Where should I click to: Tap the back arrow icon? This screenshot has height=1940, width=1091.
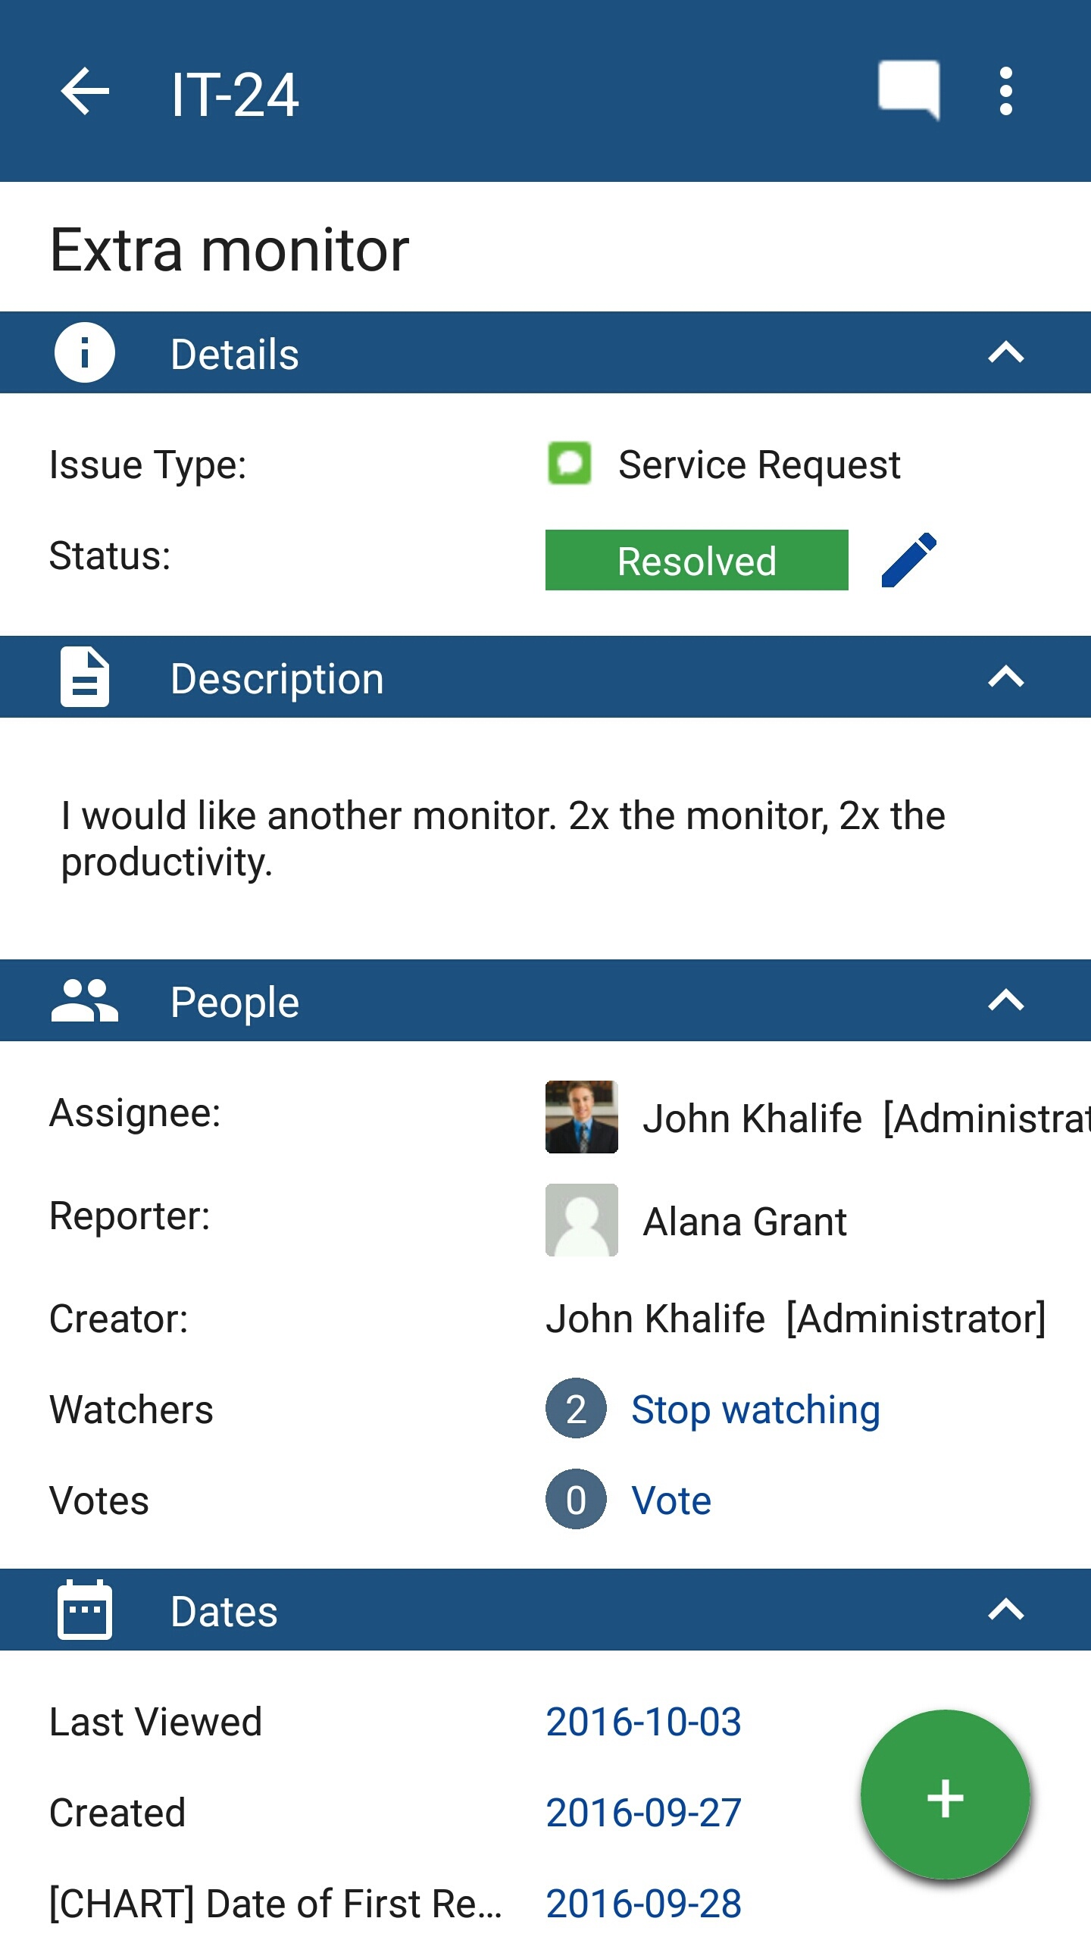85,92
